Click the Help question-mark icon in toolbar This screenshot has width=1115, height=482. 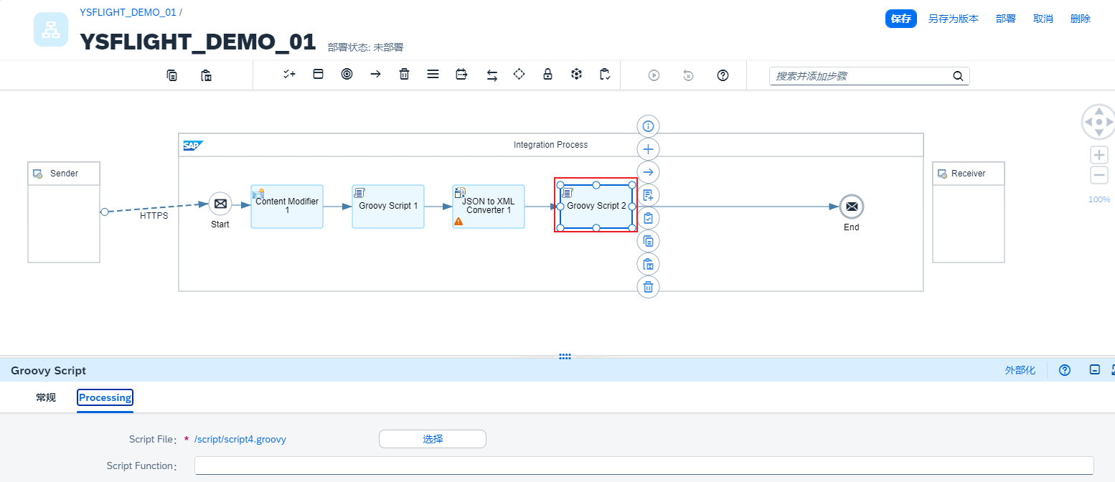pos(723,75)
